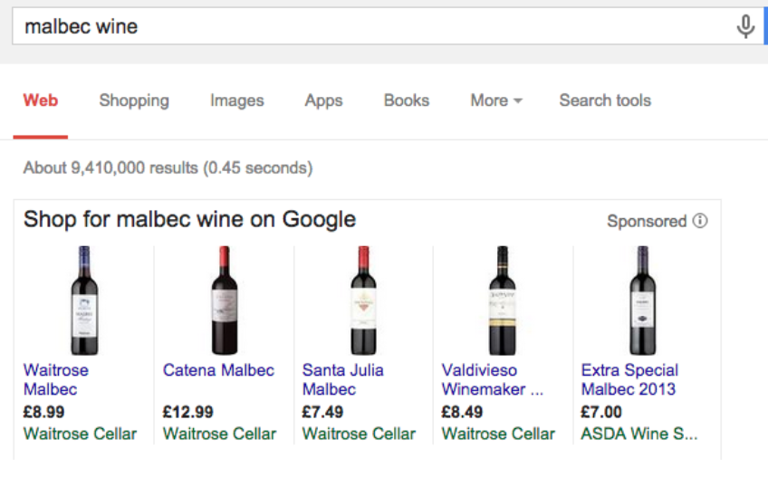View the Valdivieso Winemaker bottle image
Image resolution: width=768 pixels, height=477 pixels.
pyautogui.click(x=502, y=300)
